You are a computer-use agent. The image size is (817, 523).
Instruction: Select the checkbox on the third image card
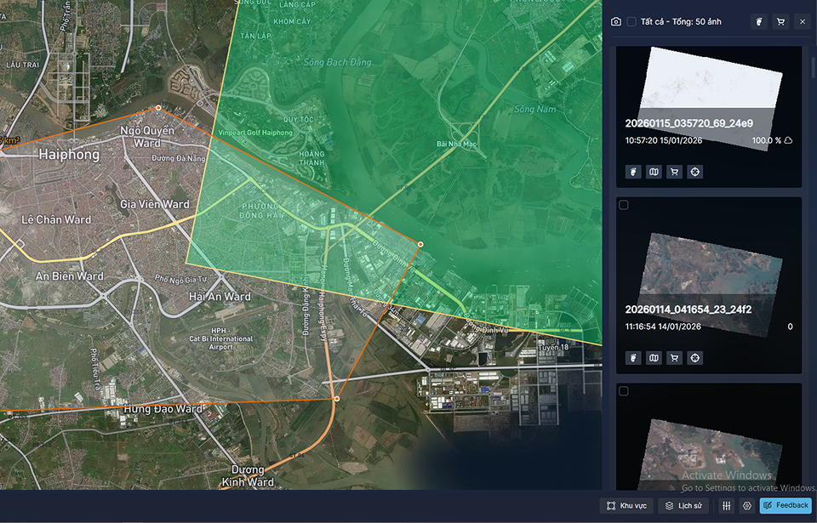pyautogui.click(x=624, y=391)
